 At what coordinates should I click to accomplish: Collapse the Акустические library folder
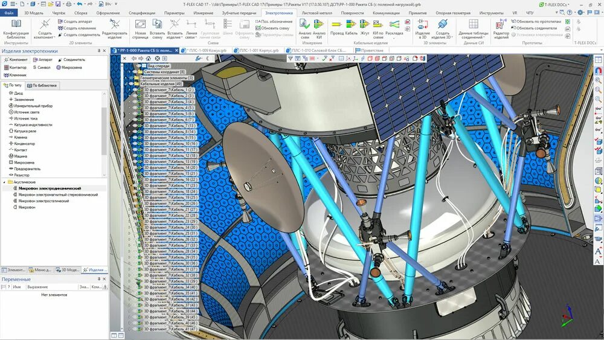[x=5, y=182]
